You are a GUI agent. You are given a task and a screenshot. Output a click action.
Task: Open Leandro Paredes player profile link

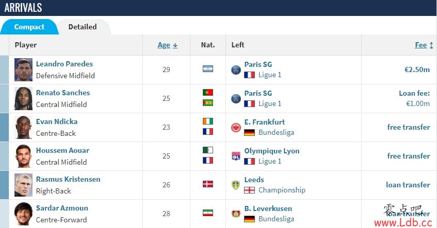[x=64, y=64]
